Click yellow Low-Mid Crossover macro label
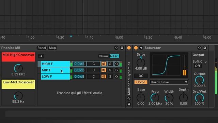 [18, 84]
